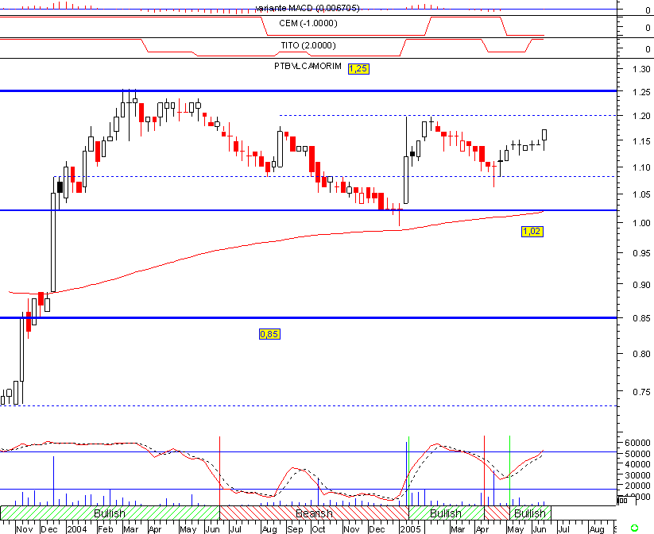Click the 1.00 price axis value
The image size is (654, 534).
[x=641, y=223]
